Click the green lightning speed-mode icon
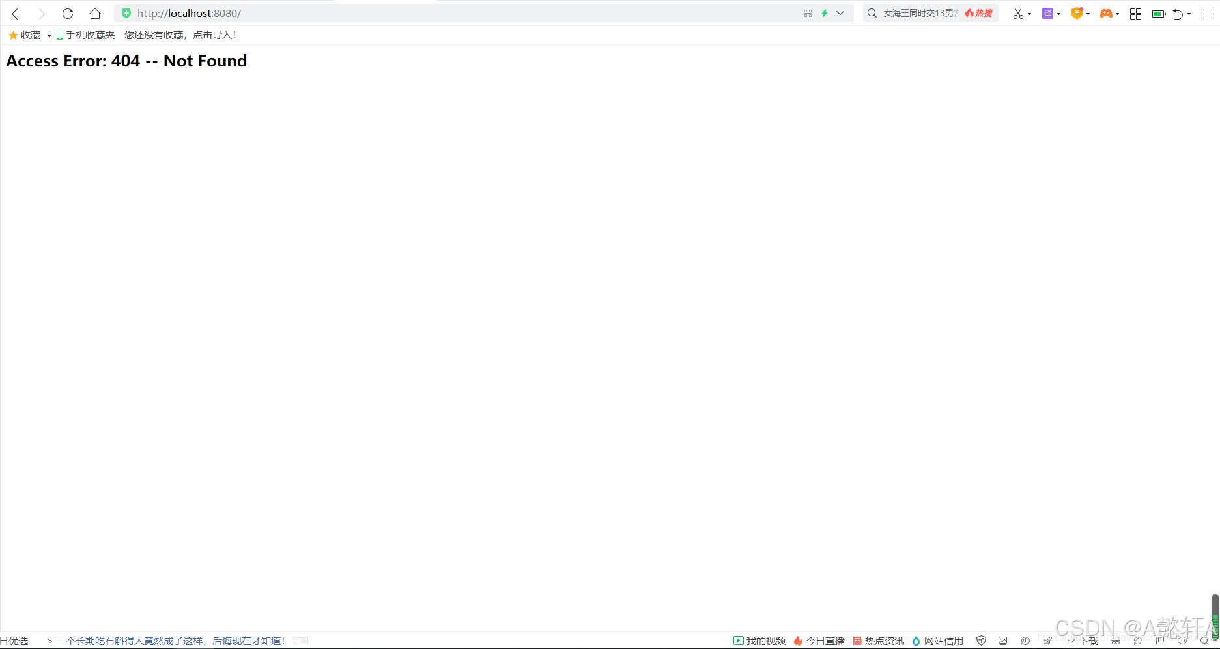 tap(825, 13)
